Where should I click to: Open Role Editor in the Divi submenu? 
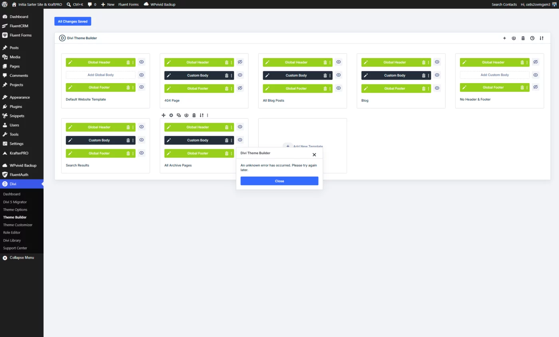tap(12, 233)
